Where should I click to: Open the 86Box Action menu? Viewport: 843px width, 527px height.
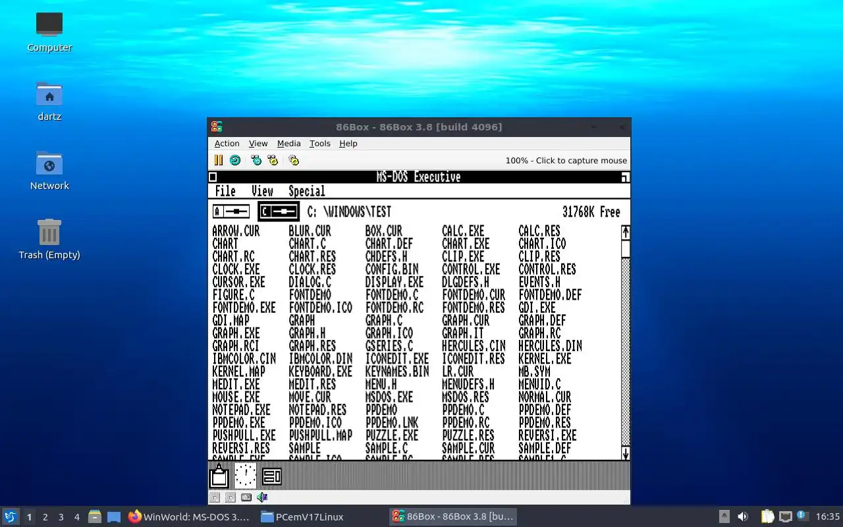coord(227,144)
